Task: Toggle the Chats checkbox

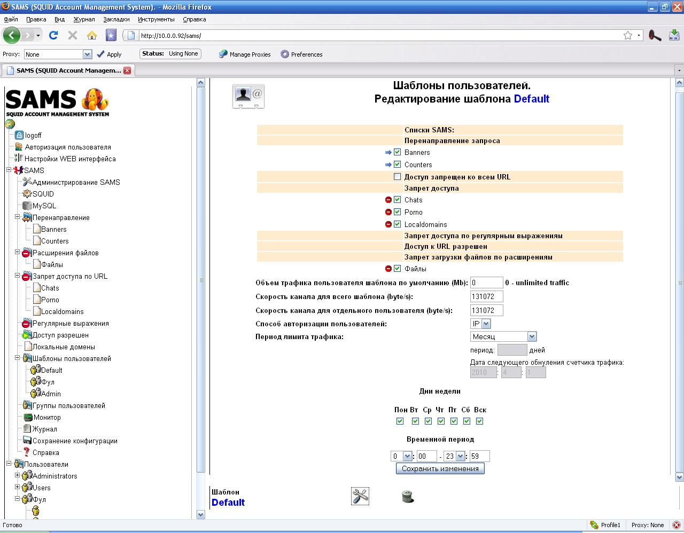Action: pyautogui.click(x=397, y=200)
